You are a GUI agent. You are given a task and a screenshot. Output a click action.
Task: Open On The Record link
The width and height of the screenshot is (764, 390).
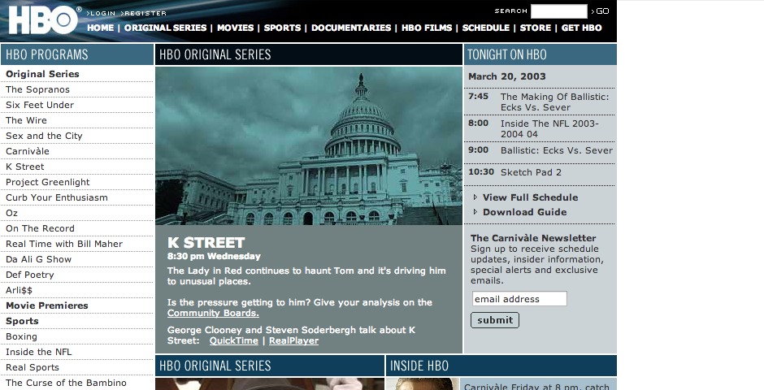(x=40, y=229)
